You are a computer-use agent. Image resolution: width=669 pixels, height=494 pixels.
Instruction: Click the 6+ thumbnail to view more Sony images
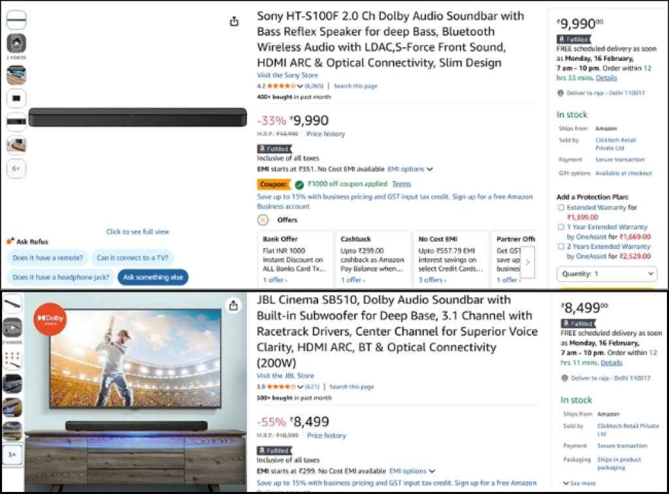point(16,169)
